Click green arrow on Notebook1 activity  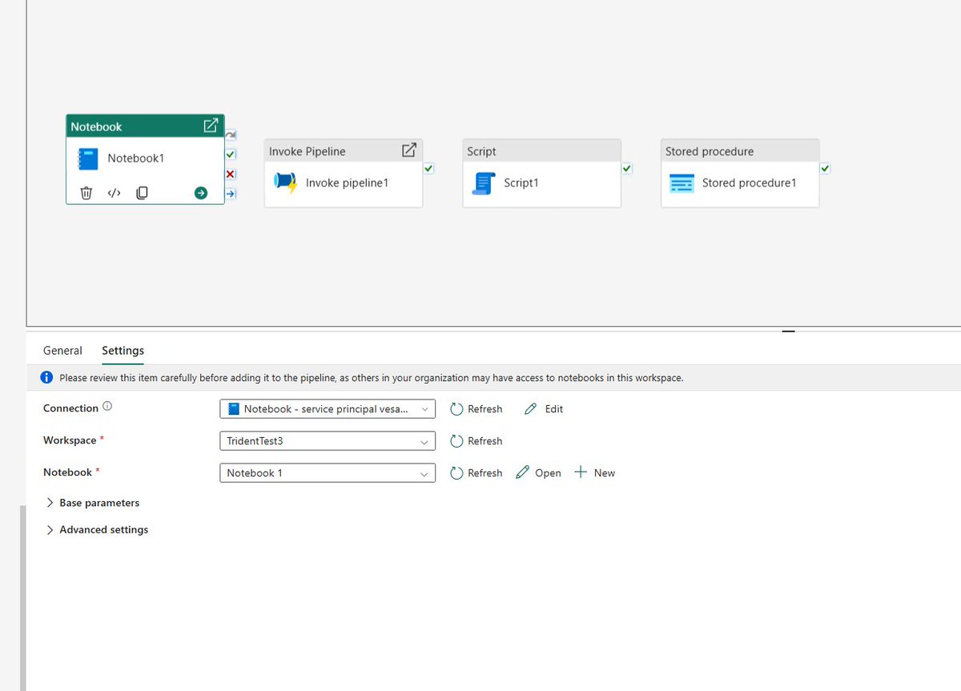200,193
